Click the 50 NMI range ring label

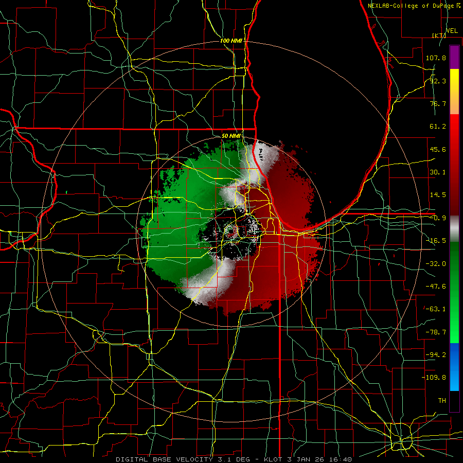point(231,136)
